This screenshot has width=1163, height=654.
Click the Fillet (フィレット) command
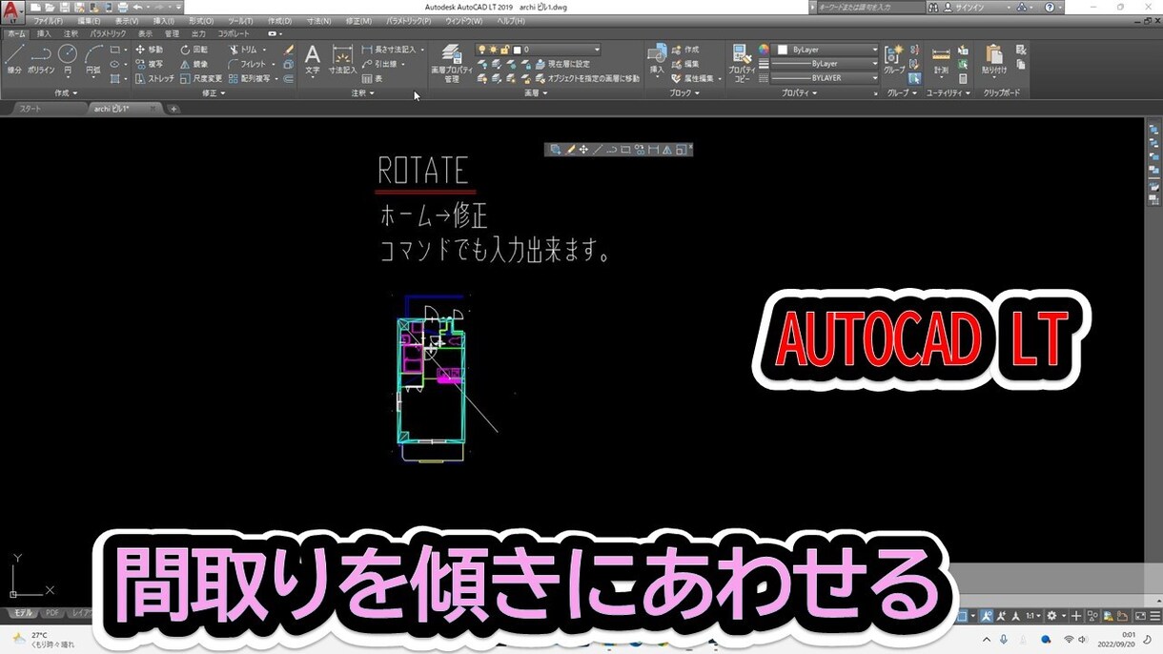(248, 64)
